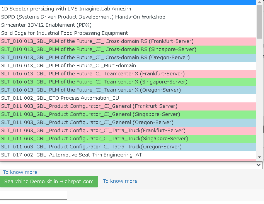This screenshot has width=264, height=204.
Task: Choose SDPD Hands-On Workshop option
Action: pos(83,17)
